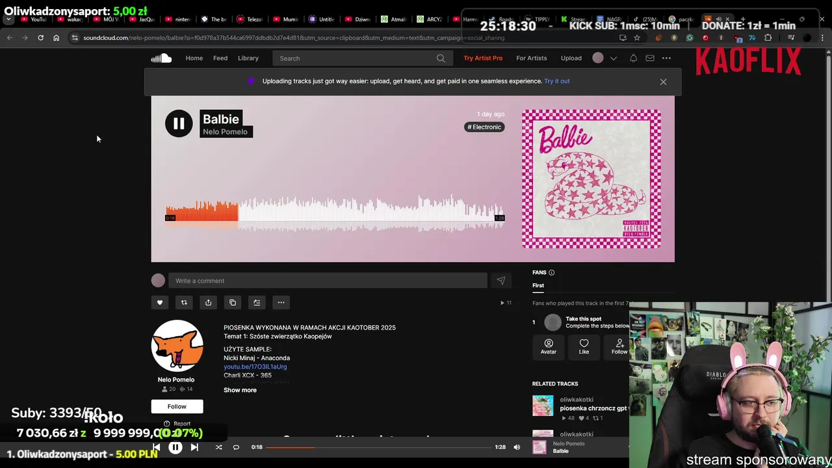Bookmark this page with star icon

pos(637,38)
